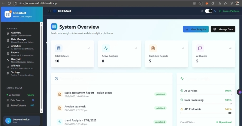242x126 pixels.
Task: Click trend arrow on AI Queries card
Action: (230, 48)
